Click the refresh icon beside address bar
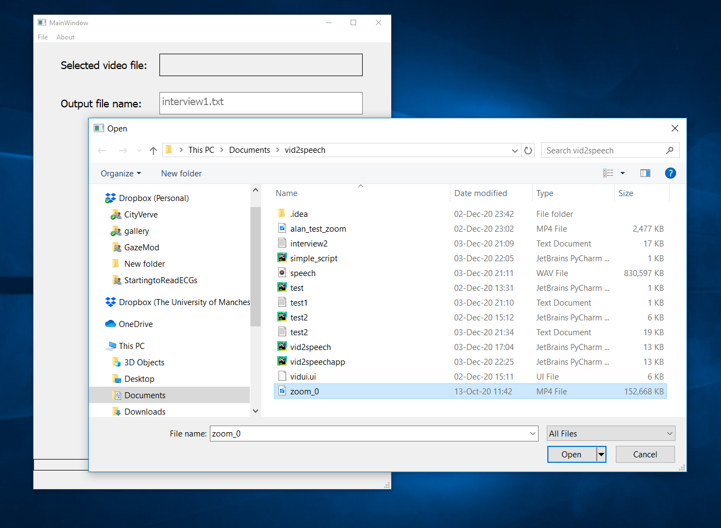This screenshot has height=528, width=721. (528, 151)
